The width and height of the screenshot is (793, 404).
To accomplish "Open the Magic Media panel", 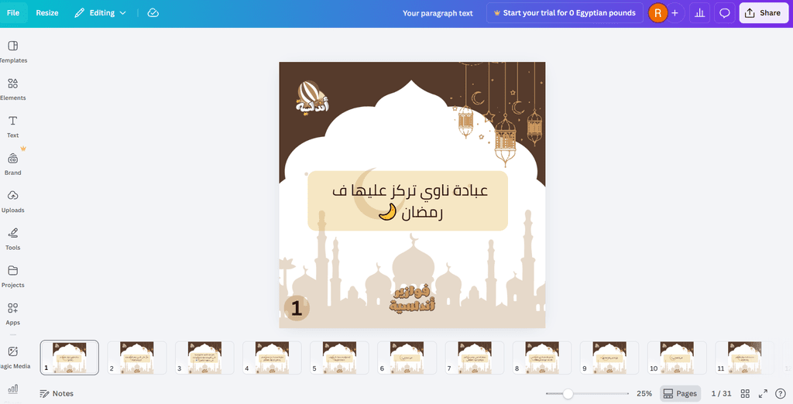I will tap(12, 358).
